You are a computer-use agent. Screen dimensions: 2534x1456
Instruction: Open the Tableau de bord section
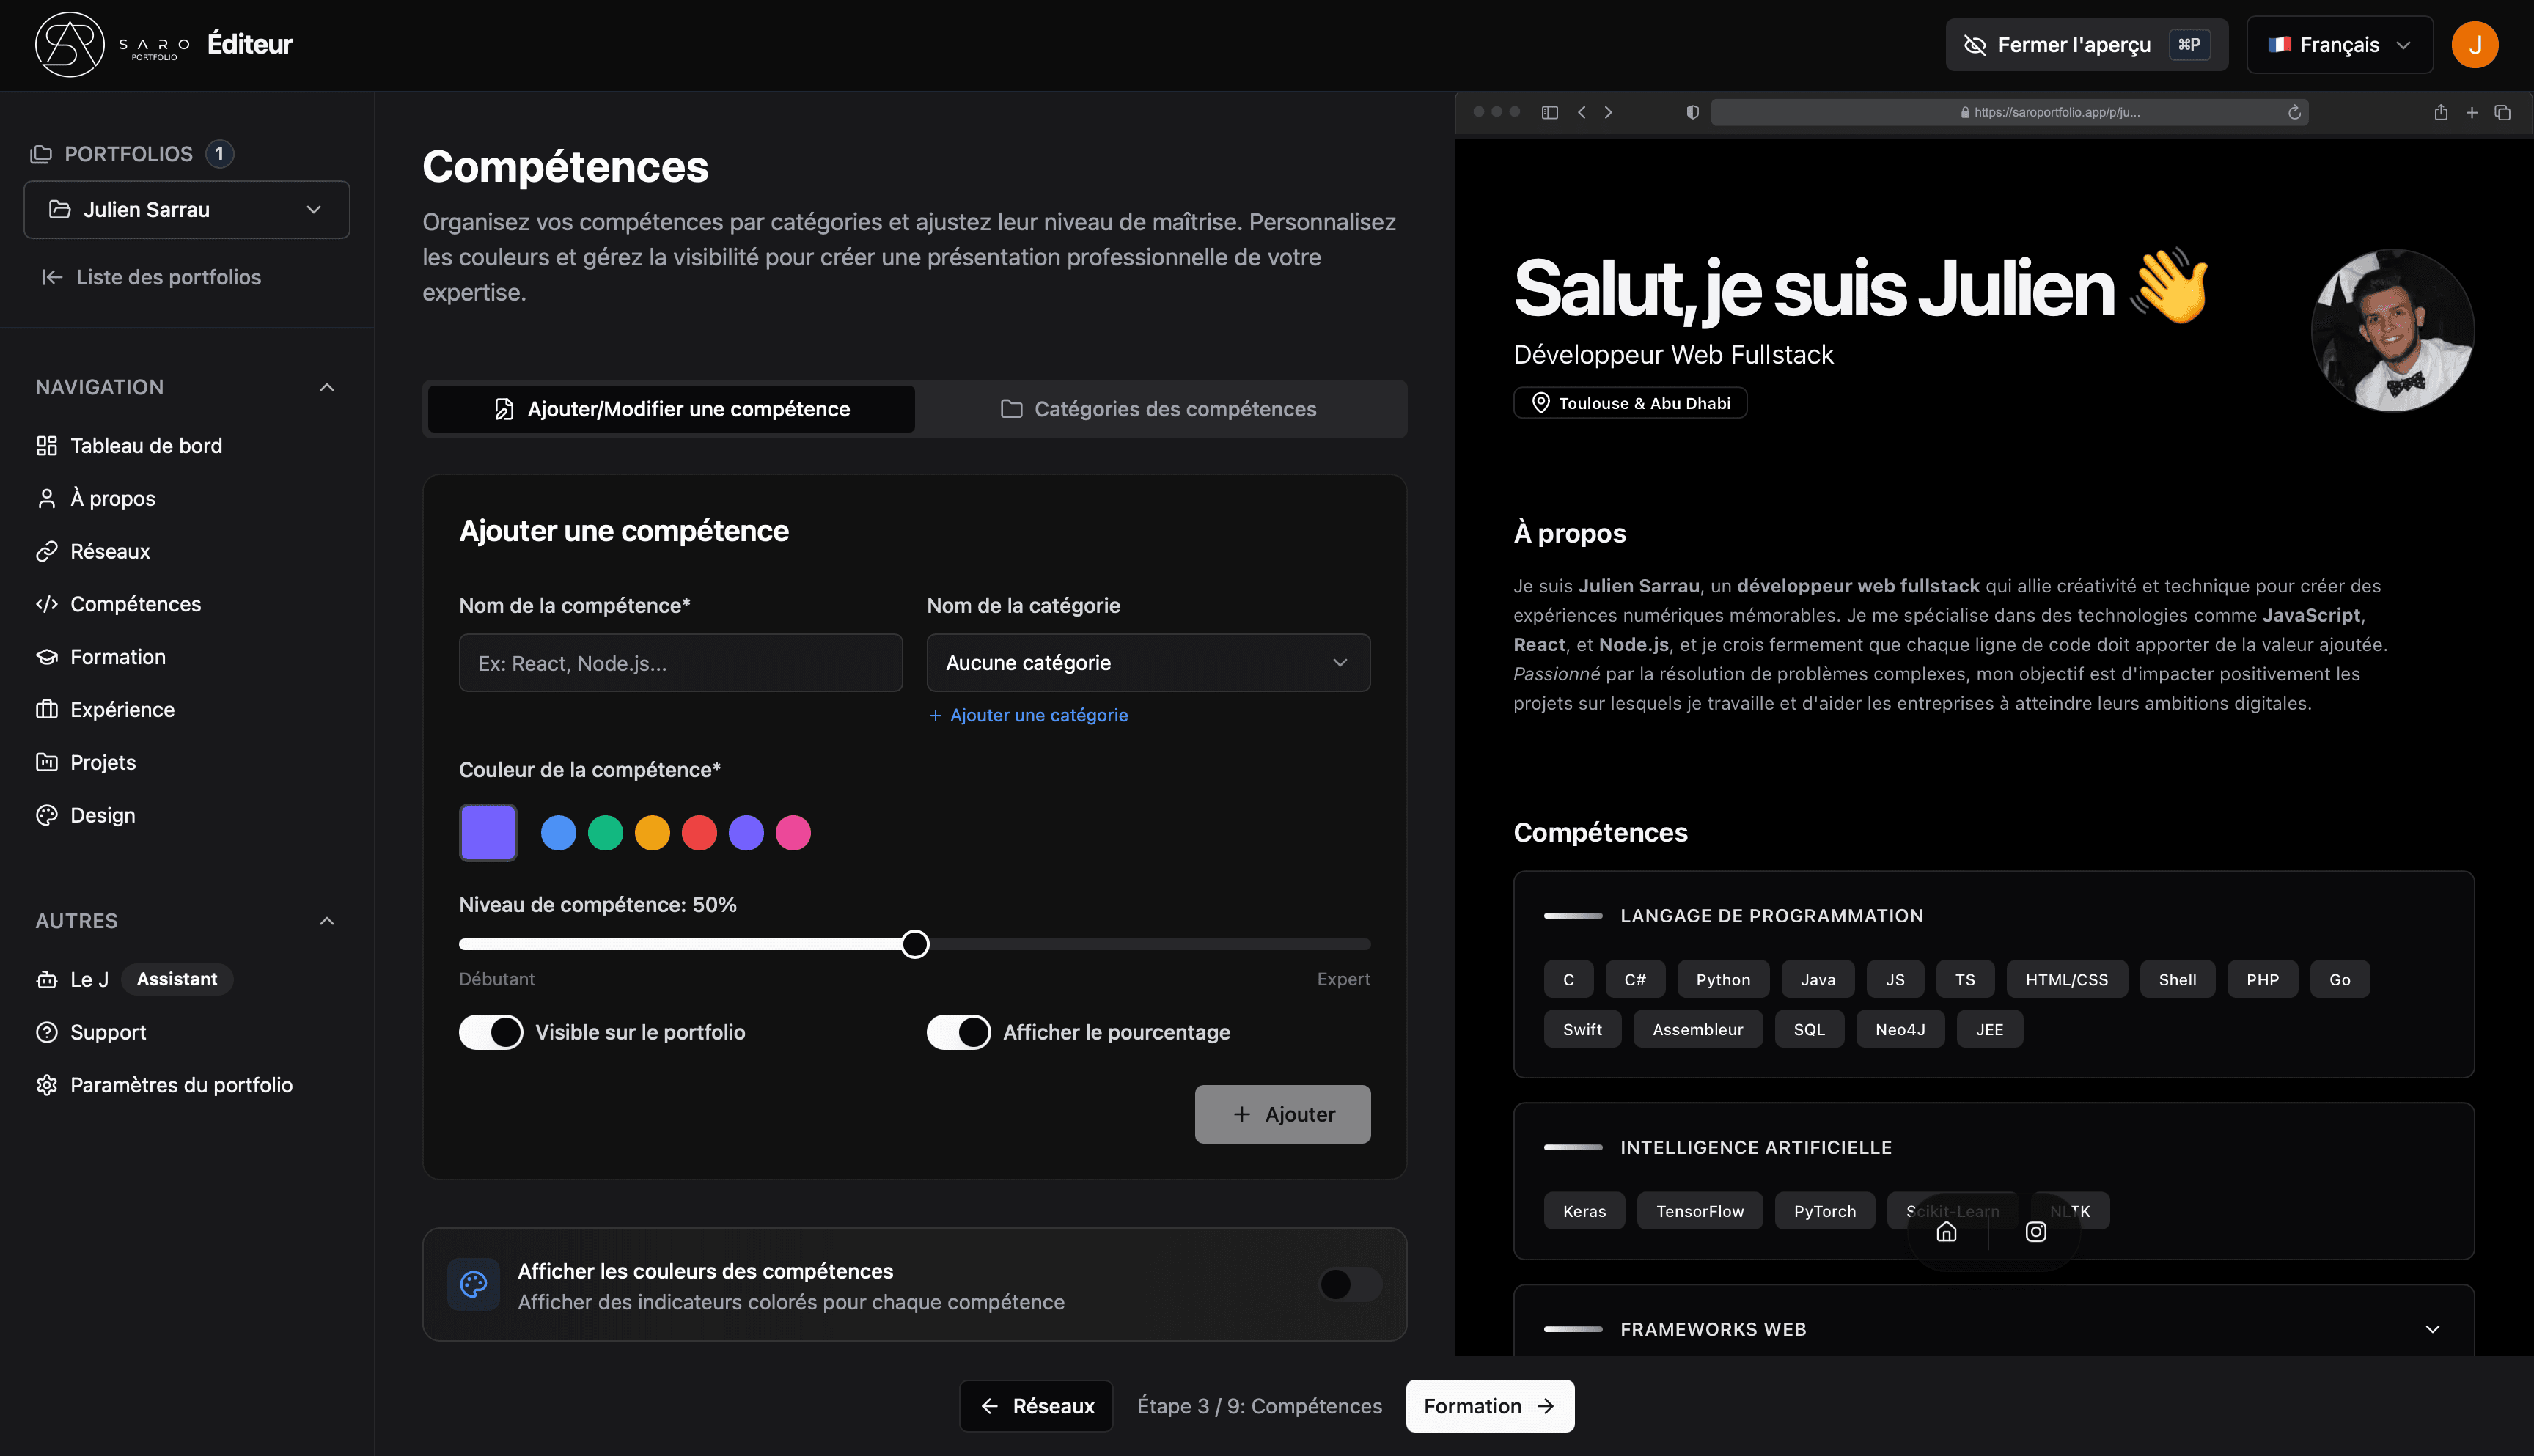pyautogui.click(x=47, y=445)
